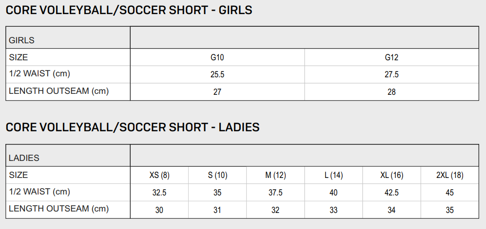Click the outseam length 30 for XS
Screen dimensions: 486x229
pos(159,210)
